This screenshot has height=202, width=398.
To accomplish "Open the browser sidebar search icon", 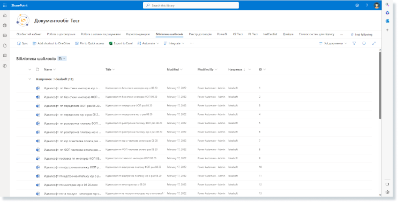I will click(387, 5).
